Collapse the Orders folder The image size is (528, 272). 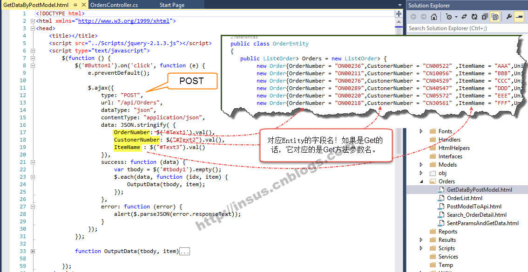pos(421,181)
